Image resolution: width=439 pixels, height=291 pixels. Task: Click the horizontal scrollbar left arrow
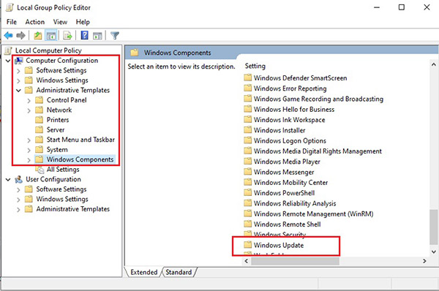(x=247, y=261)
